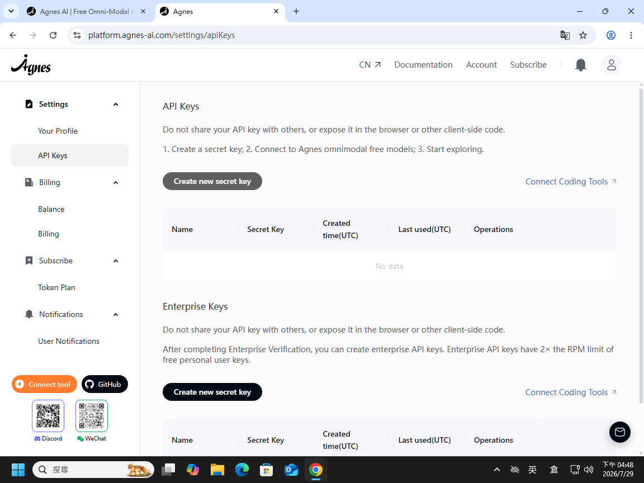Click the Last used(UTC) header in API Keys table
The height and width of the screenshot is (483, 644).
coord(424,229)
